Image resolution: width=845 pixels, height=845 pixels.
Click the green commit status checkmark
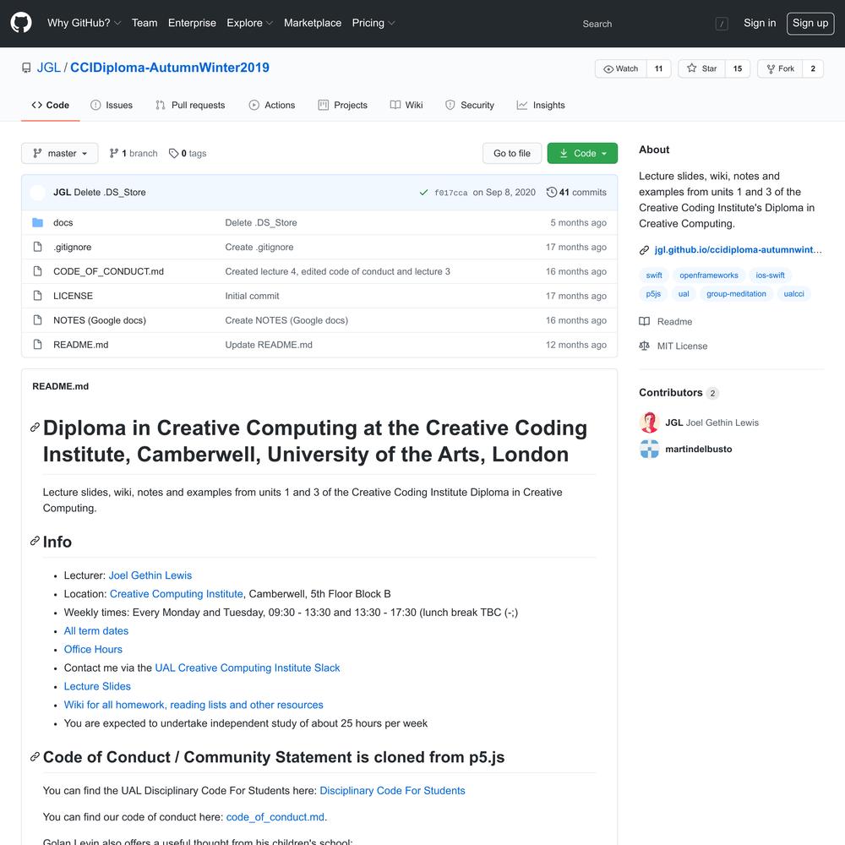[x=423, y=193]
